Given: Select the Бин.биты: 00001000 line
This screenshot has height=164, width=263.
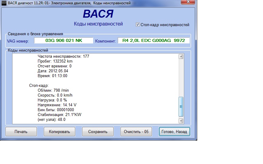Looking at the screenshot, I should click(56, 110).
